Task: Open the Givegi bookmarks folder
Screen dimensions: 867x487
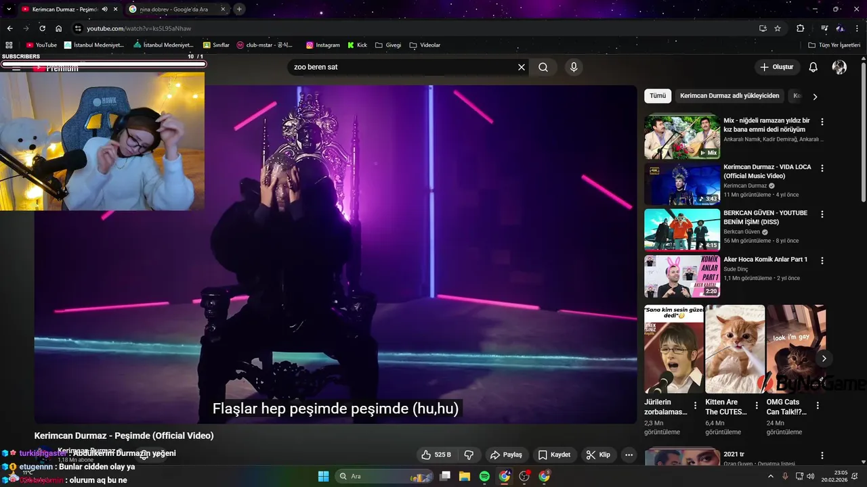Action: tap(388, 45)
